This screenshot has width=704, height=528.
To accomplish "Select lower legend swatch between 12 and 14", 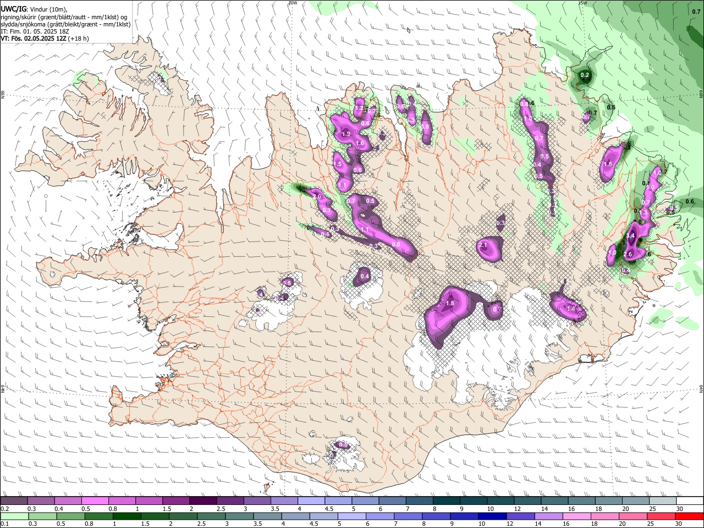I will tap(520, 516).
